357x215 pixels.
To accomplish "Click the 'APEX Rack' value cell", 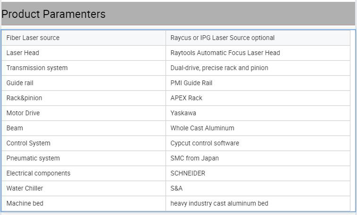I will 258,98.
